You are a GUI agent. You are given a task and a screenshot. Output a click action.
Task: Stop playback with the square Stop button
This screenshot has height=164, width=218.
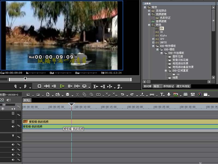coord(39,86)
